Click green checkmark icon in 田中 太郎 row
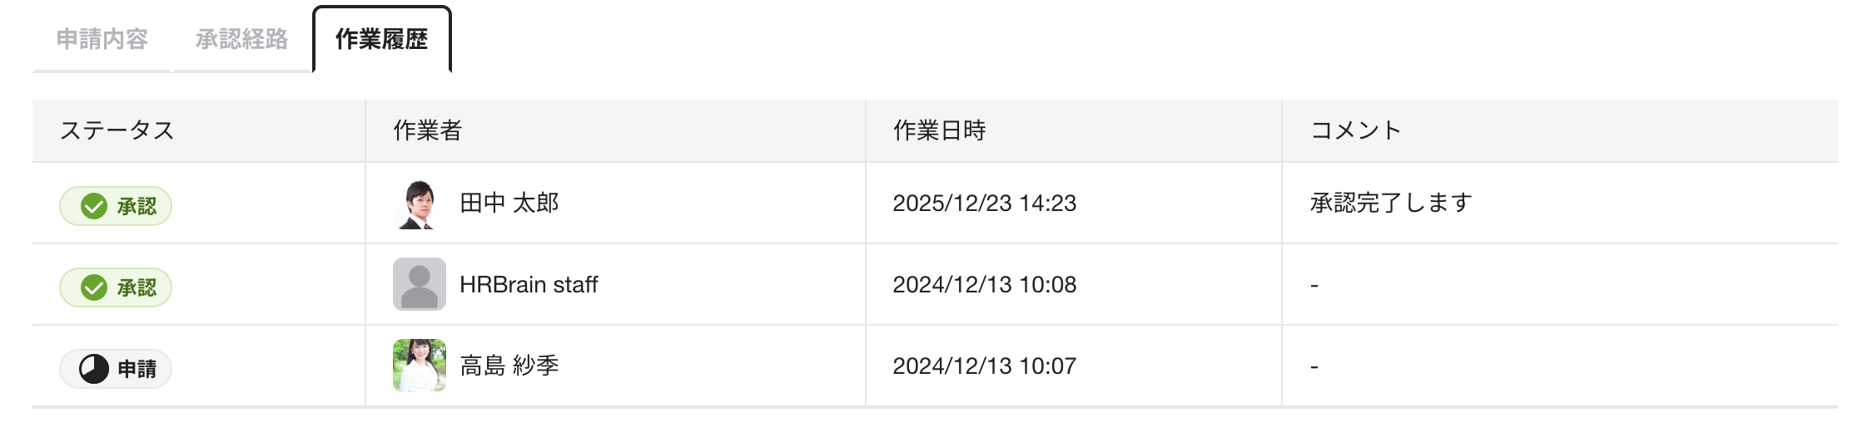 (x=94, y=206)
